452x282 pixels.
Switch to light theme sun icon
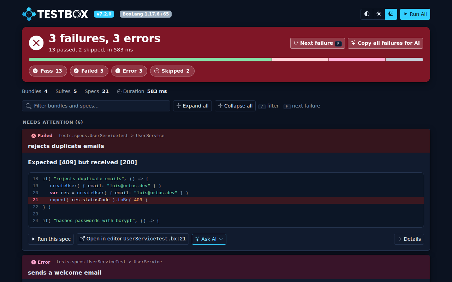click(x=379, y=14)
